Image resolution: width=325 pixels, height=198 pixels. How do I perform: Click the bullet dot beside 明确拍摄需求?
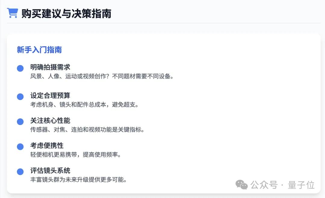click(20, 68)
